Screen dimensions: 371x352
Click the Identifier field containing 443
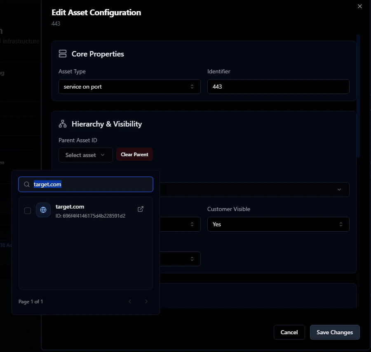pyautogui.click(x=278, y=87)
